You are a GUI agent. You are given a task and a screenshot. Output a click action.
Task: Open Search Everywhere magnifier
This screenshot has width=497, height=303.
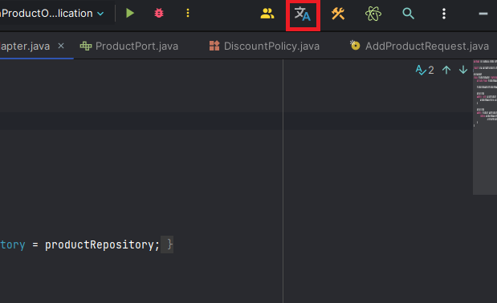(x=408, y=14)
